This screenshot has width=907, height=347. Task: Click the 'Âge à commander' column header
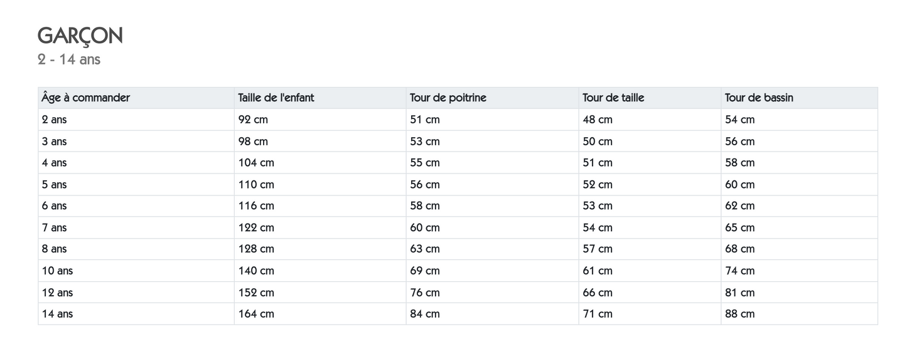[x=86, y=98]
